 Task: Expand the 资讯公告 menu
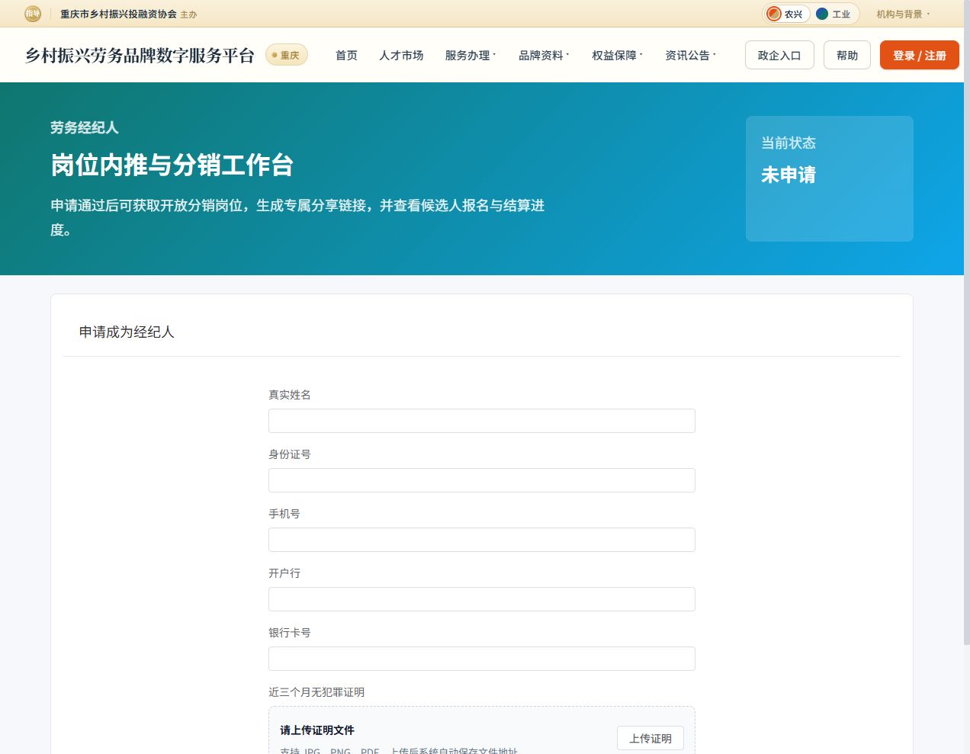690,55
